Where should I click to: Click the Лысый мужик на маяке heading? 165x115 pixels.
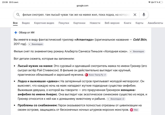[35, 66]
